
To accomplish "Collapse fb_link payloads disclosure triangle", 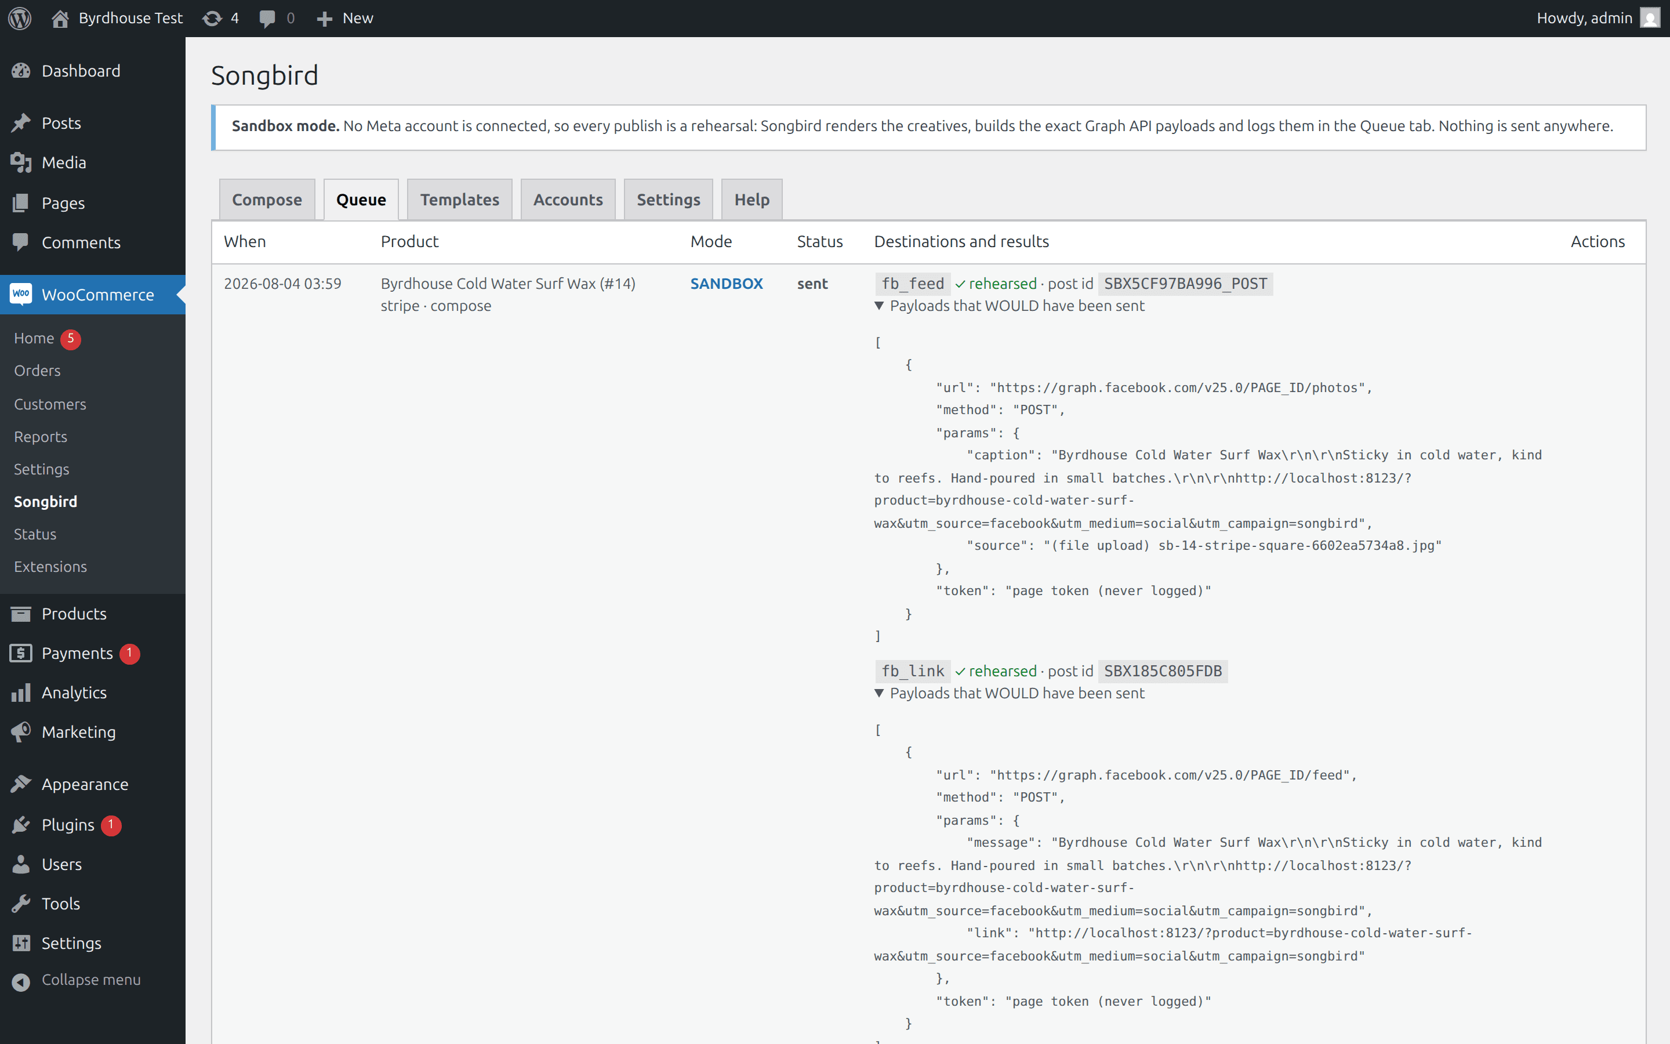I will point(879,693).
